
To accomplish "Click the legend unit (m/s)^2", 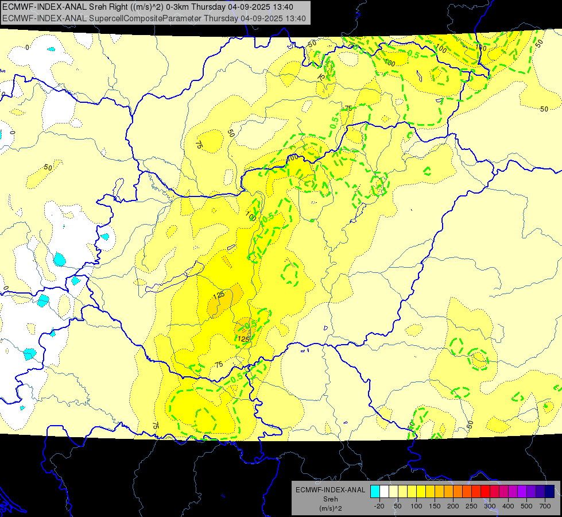I will [331, 508].
